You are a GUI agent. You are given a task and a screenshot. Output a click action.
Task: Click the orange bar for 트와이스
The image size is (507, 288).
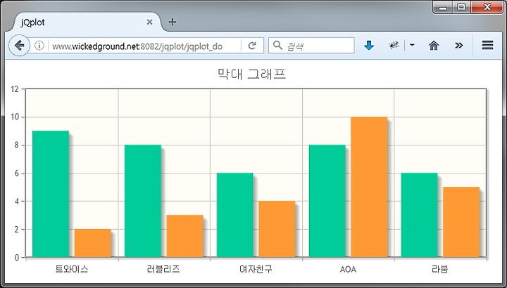93,243
